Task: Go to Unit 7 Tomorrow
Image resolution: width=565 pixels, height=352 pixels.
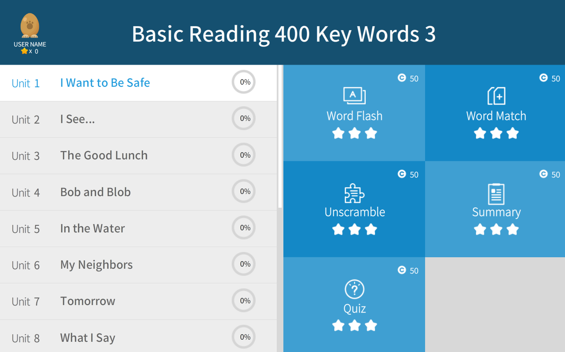Action: pos(88,301)
